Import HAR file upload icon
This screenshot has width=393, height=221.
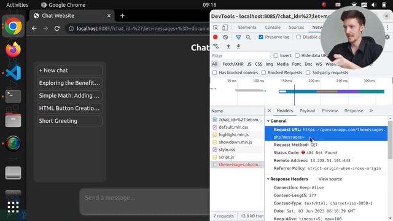228,47
